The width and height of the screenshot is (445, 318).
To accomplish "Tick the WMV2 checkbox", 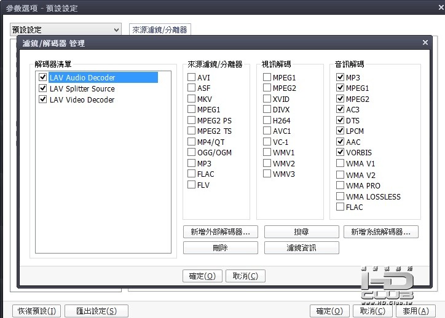I will [267, 163].
